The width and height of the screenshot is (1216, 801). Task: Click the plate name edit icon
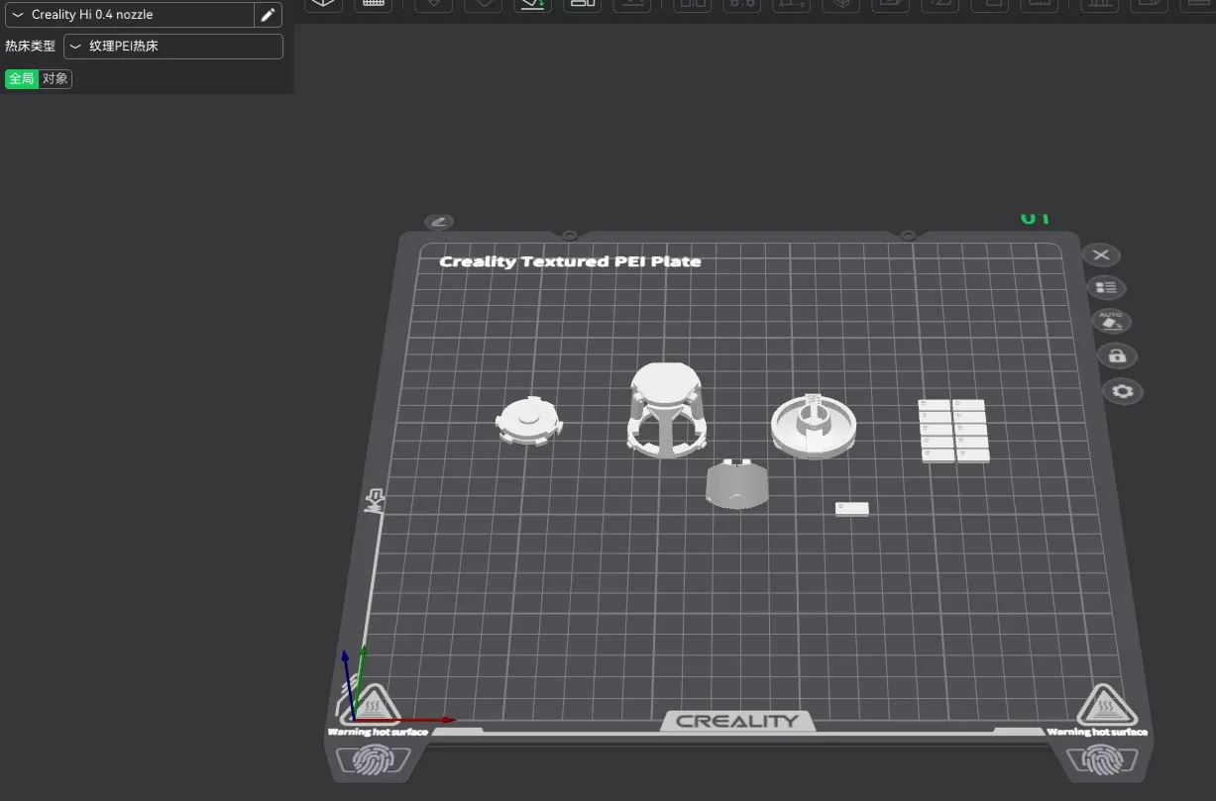coord(438,222)
